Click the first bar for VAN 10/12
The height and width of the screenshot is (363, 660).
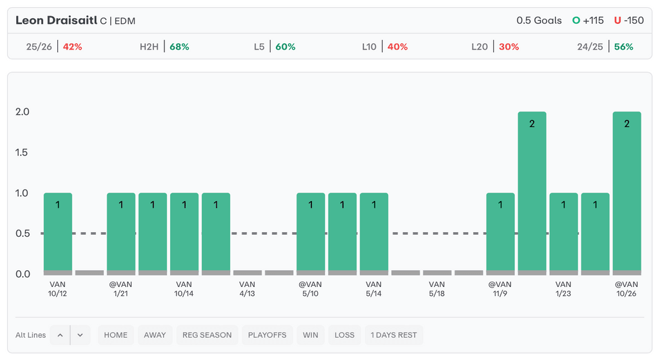pyautogui.click(x=58, y=233)
